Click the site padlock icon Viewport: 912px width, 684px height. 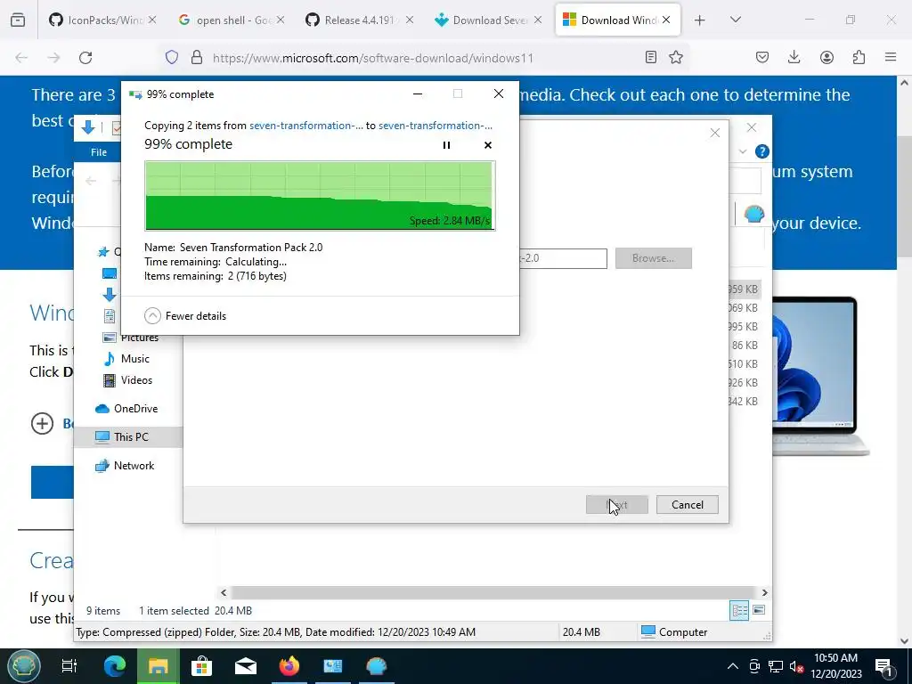click(197, 58)
